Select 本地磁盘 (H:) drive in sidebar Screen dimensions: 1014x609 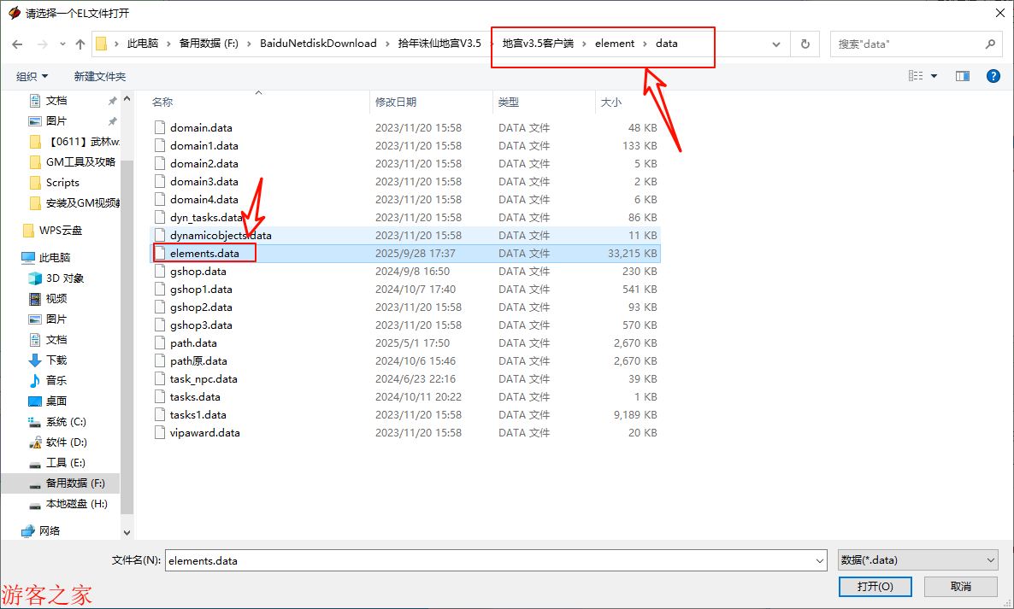(76, 503)
